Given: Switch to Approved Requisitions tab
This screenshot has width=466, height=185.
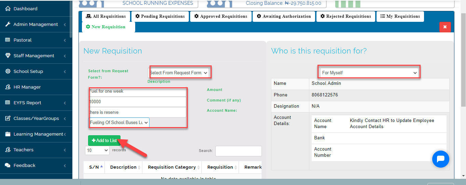Looking at the screenshot, I should [x=221, y=16].
